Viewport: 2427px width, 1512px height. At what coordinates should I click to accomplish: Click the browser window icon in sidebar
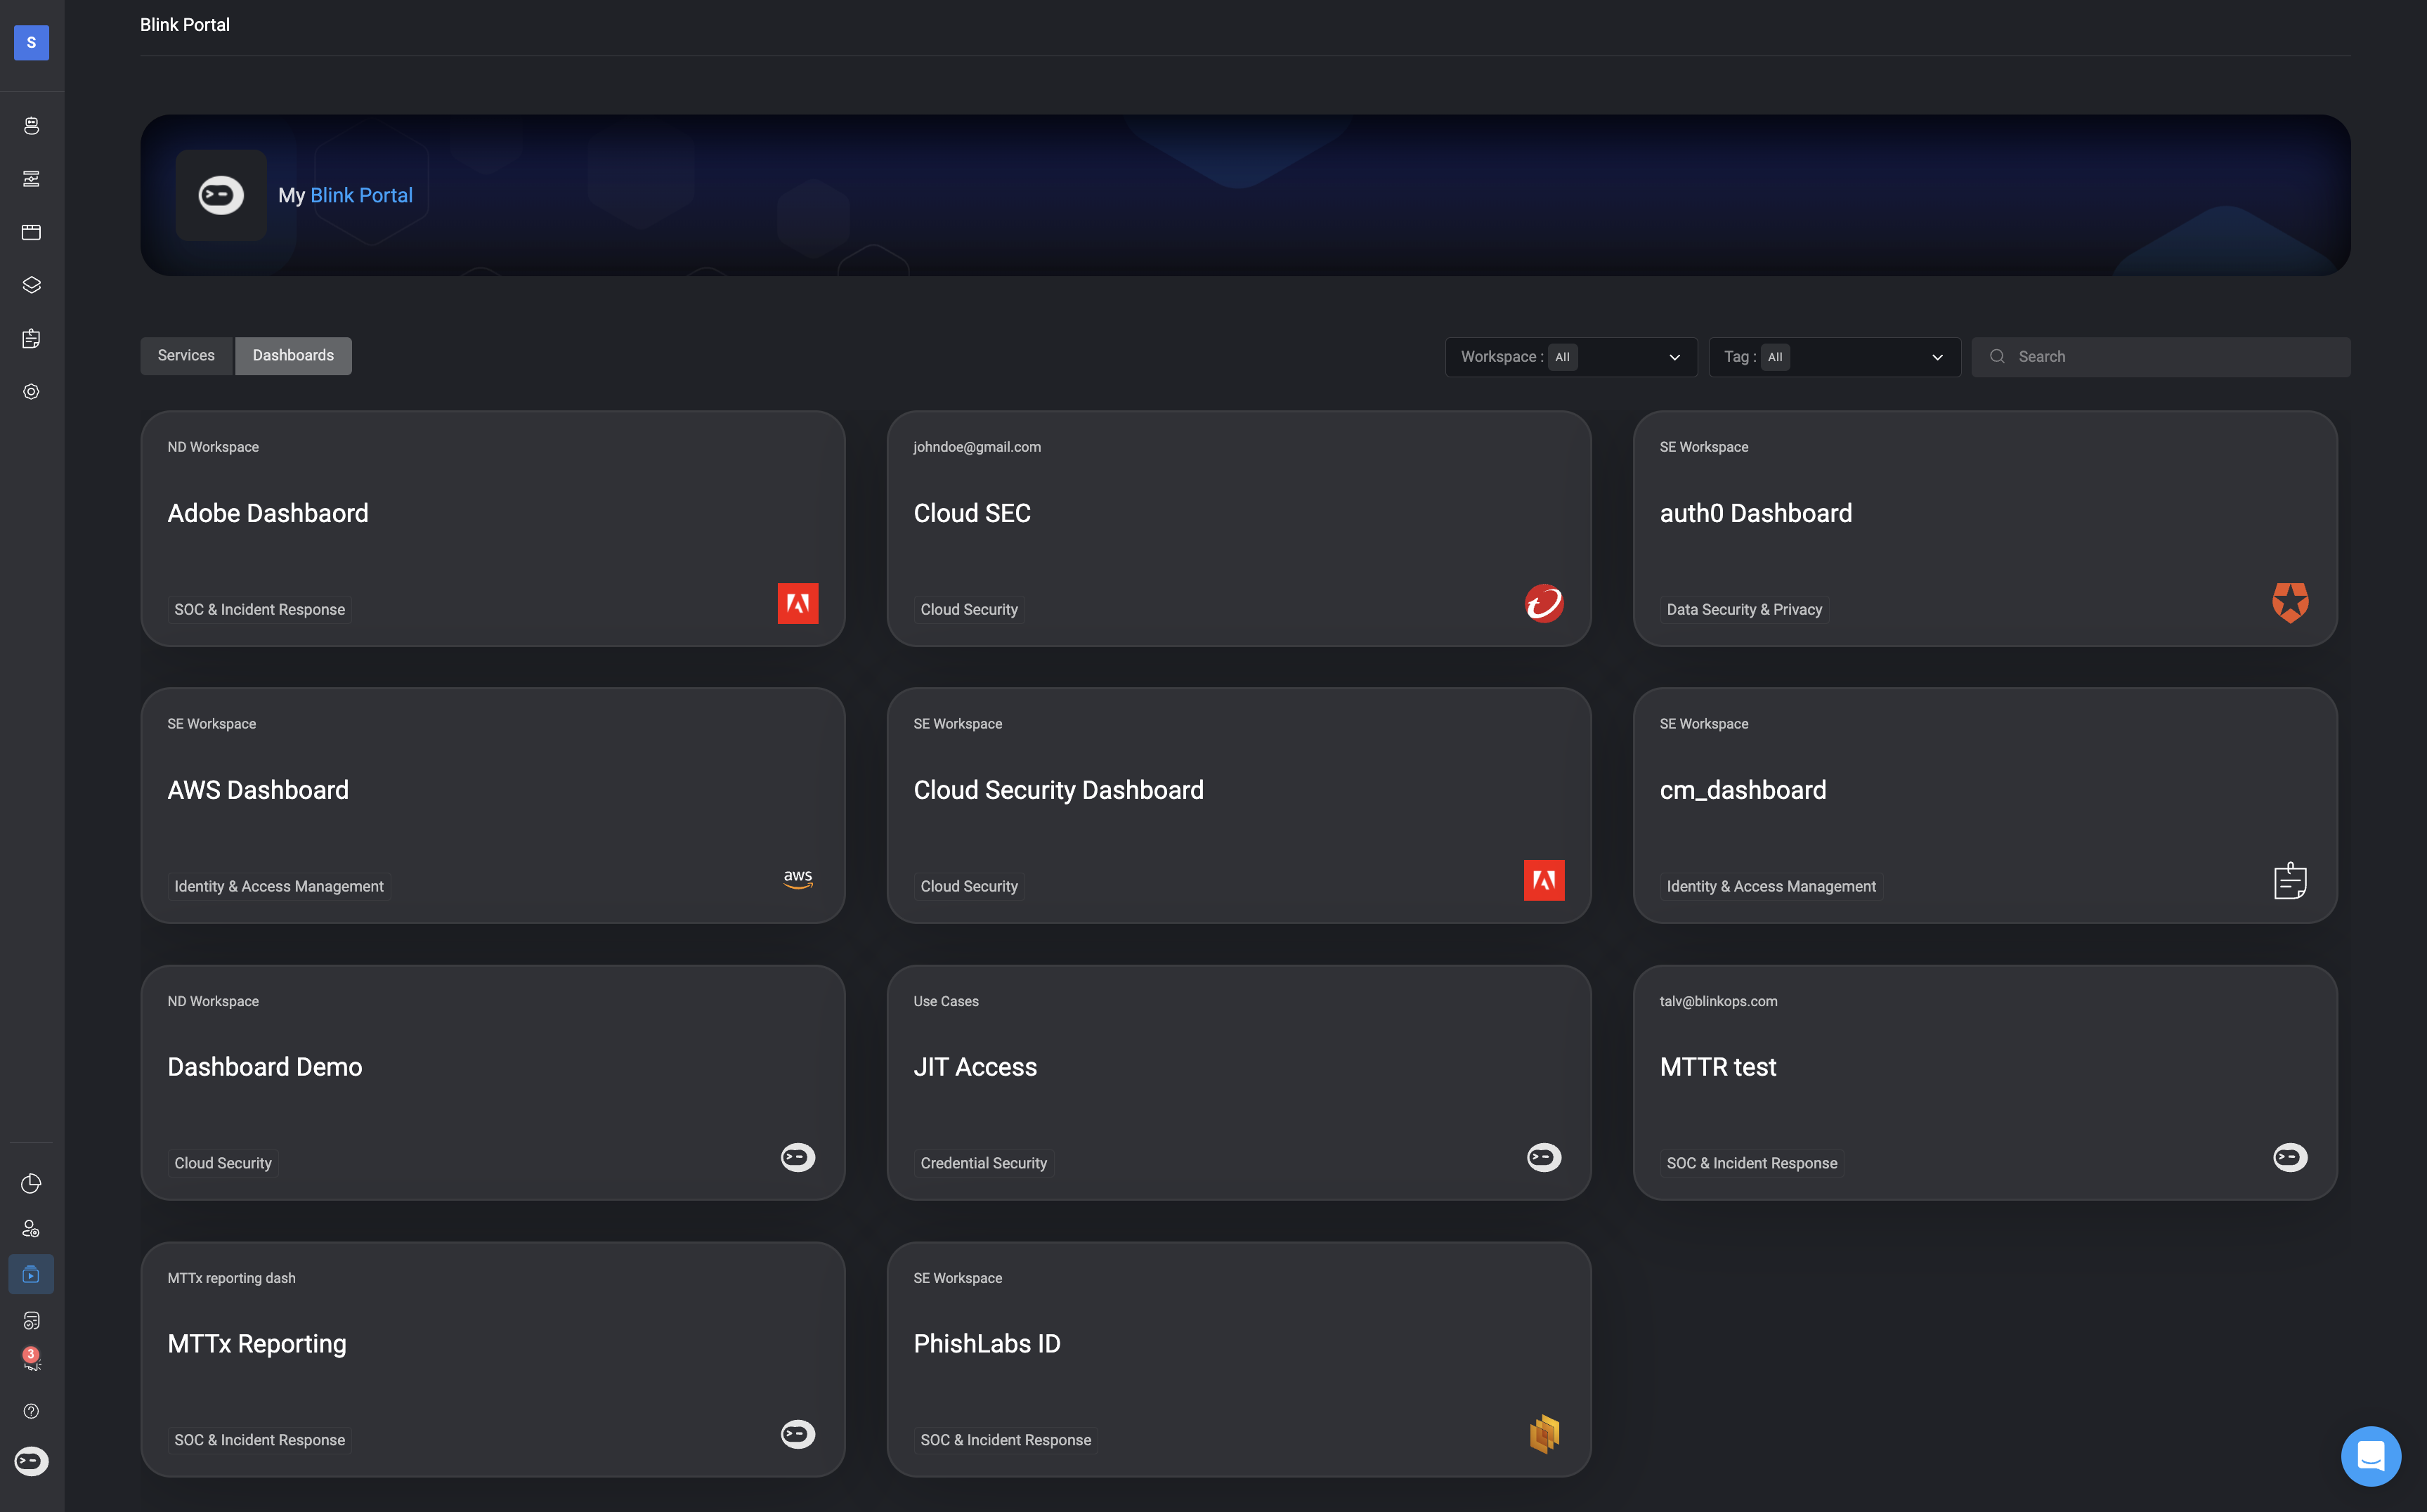coord(31,232)
